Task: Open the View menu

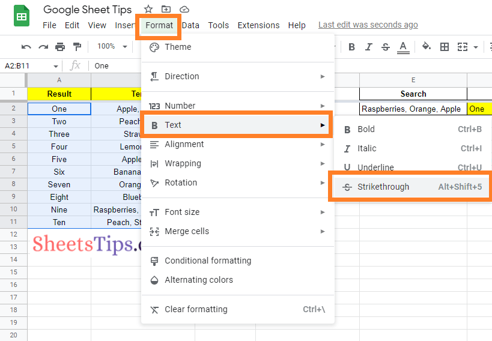Action: click(x=97, y=25)
